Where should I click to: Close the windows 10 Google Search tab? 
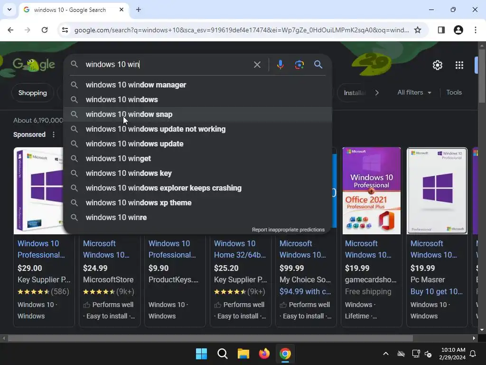[121, 10]
